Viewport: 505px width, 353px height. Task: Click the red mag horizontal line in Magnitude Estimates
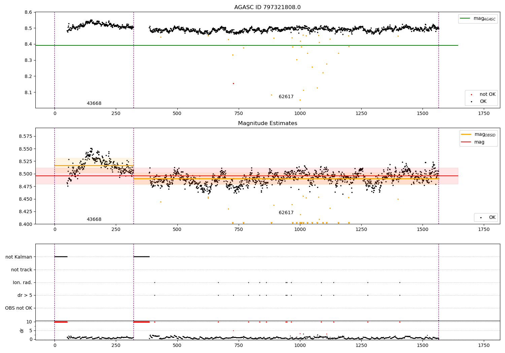pyautogui.click(x=247, y=176)
